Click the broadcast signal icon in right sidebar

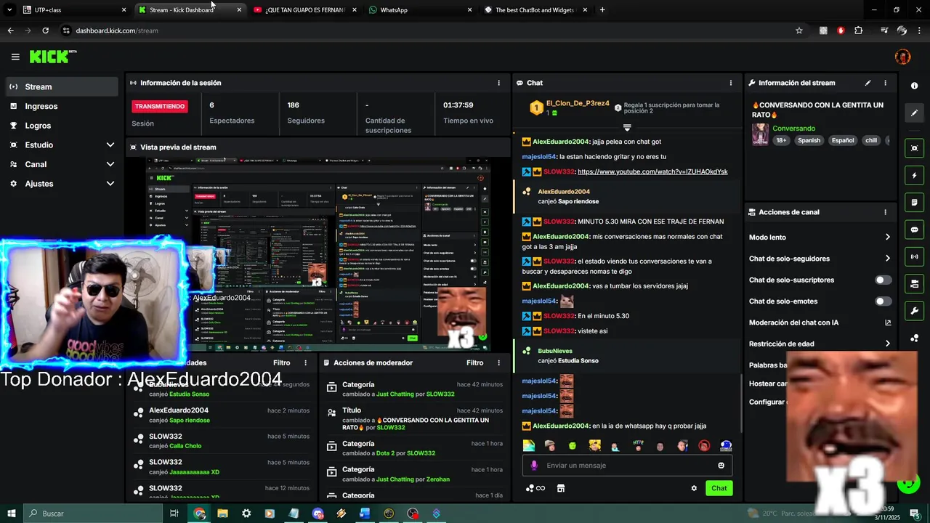click(914, 256)
